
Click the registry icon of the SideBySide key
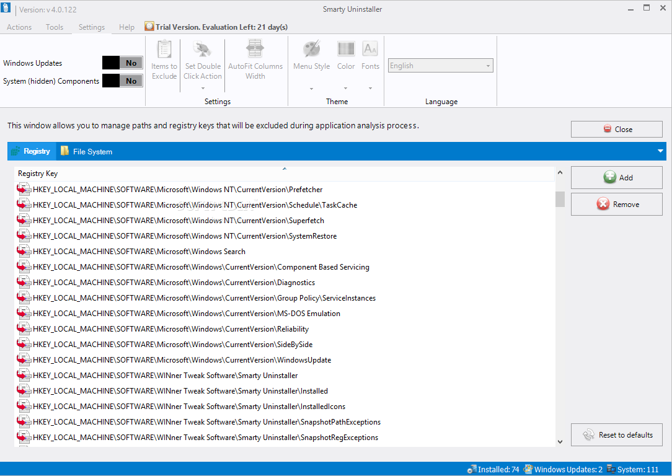tap(24, 344)
